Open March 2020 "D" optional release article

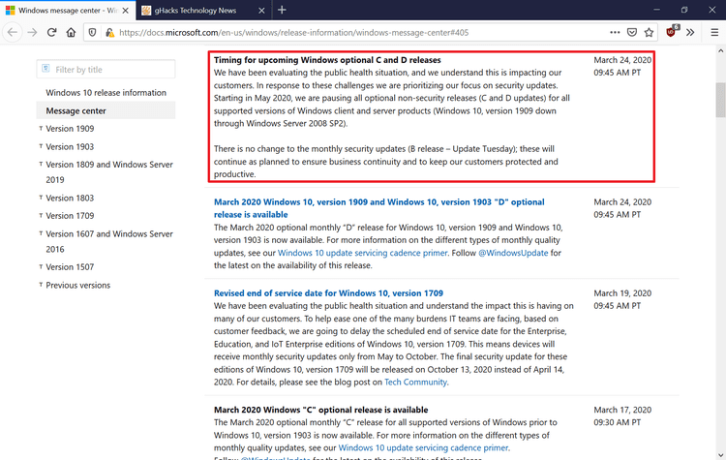point(378,208)
